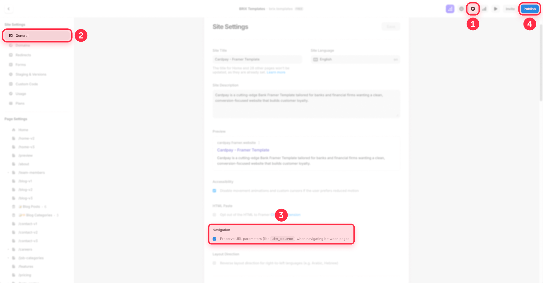
Task: Switch to the Redirects settings section
Action: click(x=11, y=55)
